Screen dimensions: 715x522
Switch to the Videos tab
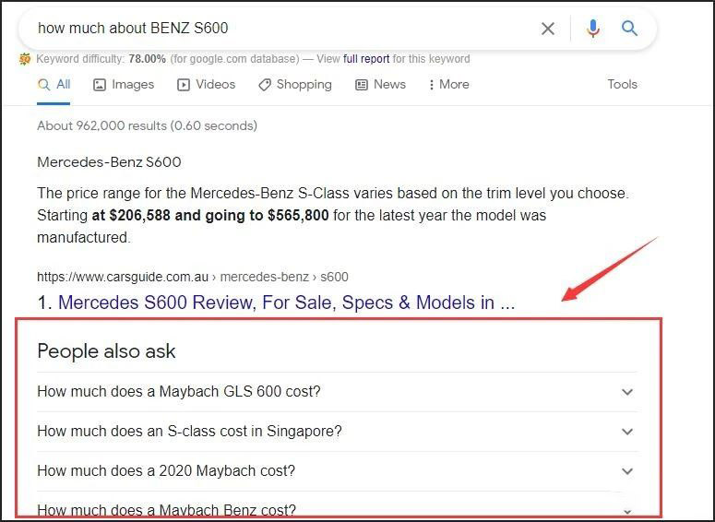[x=206, y=84]
